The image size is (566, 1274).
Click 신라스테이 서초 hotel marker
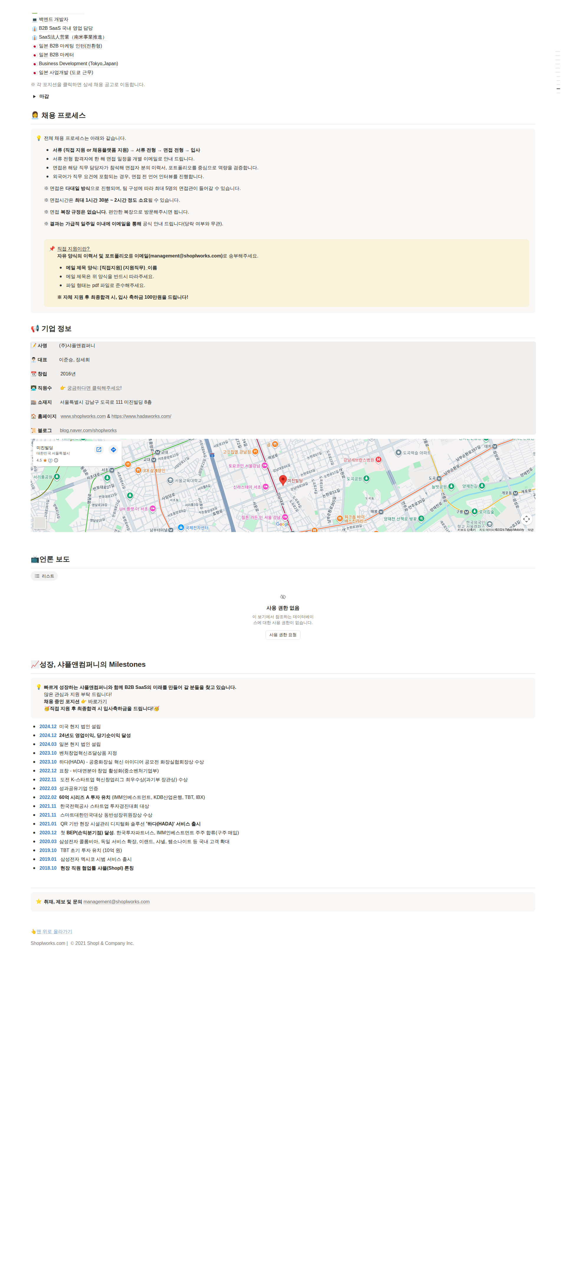pyautogui.click(x=265, y=487)
